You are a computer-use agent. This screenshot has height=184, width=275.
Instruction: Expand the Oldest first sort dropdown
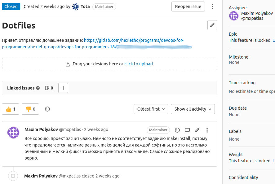[x=151, y=109]
